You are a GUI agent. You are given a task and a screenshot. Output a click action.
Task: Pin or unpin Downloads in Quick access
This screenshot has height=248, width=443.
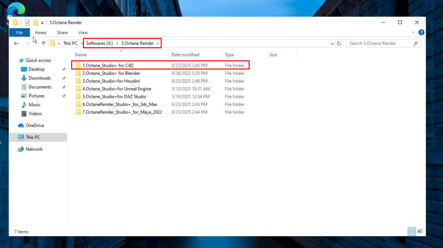point(64,78)
